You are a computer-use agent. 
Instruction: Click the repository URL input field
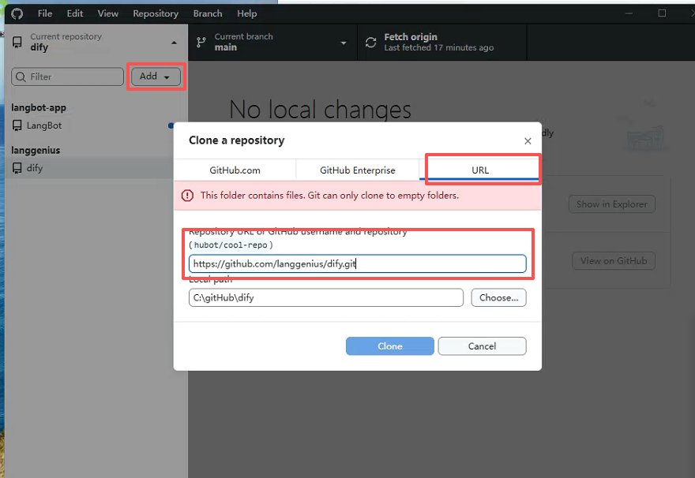(357, 263)
